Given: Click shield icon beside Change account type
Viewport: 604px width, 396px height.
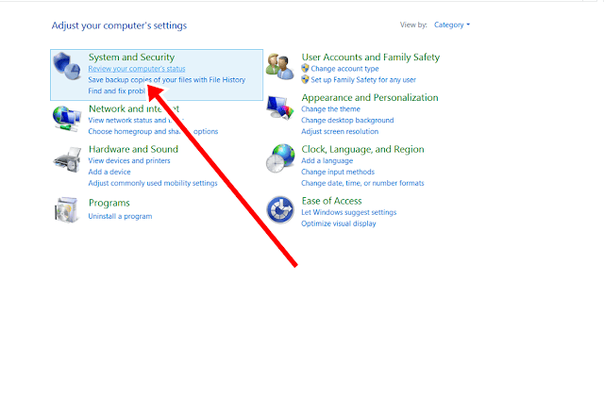Looking at the screenshot, I should pos(305,69).
